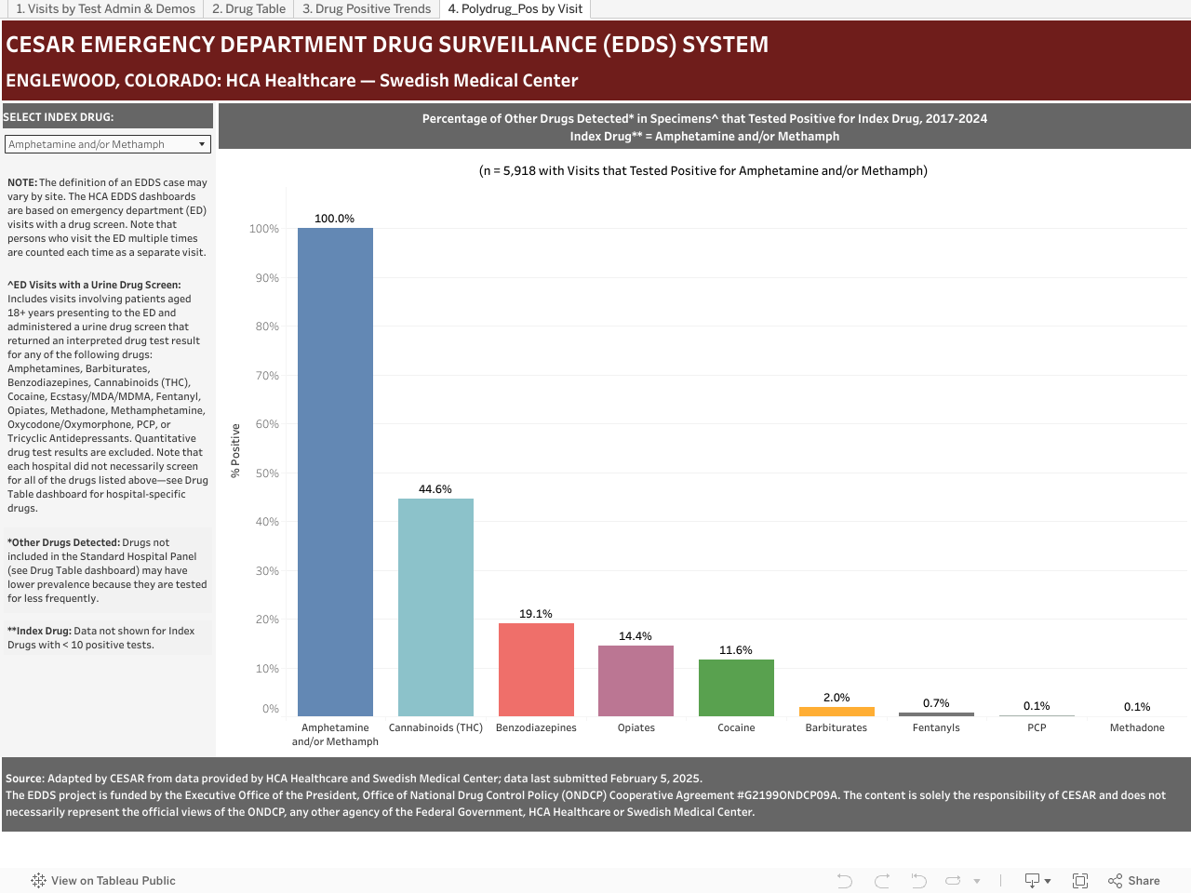1191x893 pixels.
Task: Click the 0.7% data label
Action: pyautogui.click(x=936, y=703)
